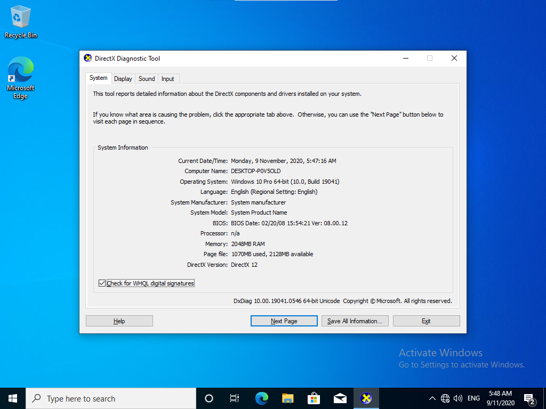Viewport: 546px width, 409px height.
Task: Open Microsoft Store from the taskbar
Action: (314, 398)
